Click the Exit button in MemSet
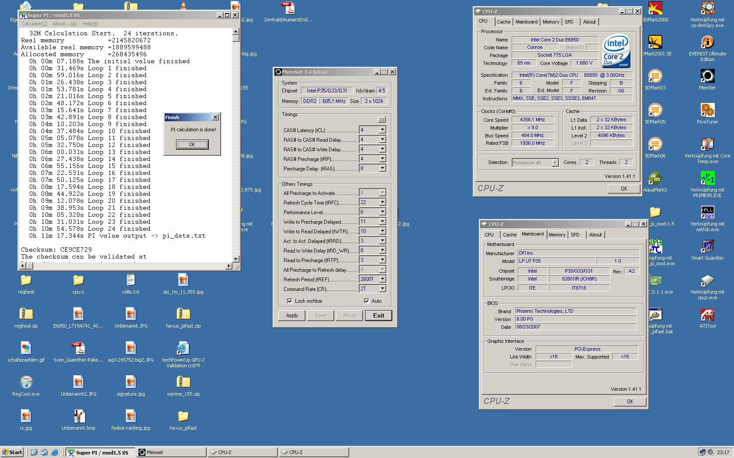Screen dimensions: 734x458 coord(378,315)
